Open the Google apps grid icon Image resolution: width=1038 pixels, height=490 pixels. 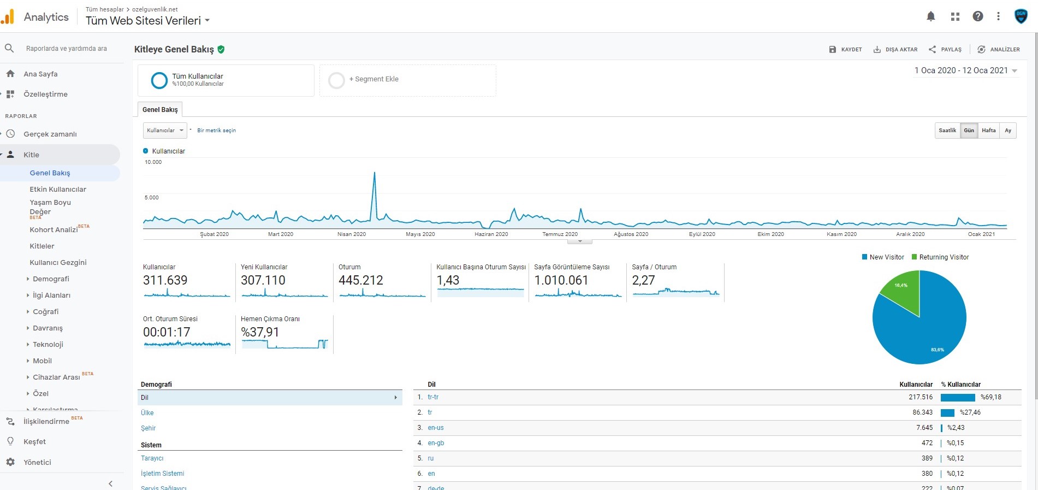coord(955,16)
